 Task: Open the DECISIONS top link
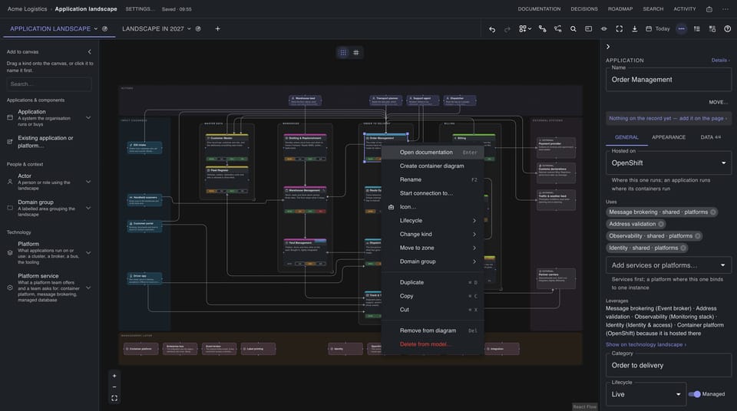[x=584, y=9]
